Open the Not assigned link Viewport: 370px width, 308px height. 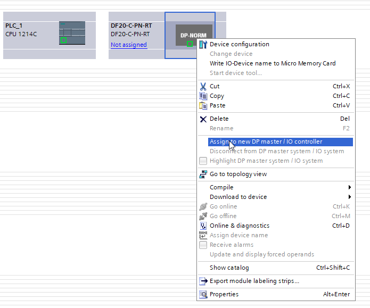tap(129, 45)
